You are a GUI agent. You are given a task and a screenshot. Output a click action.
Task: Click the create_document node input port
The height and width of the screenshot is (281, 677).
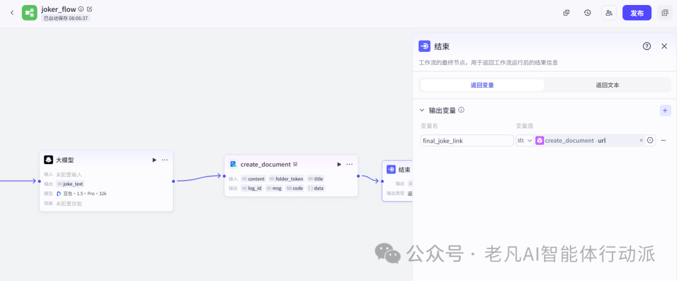coord(224,176)
